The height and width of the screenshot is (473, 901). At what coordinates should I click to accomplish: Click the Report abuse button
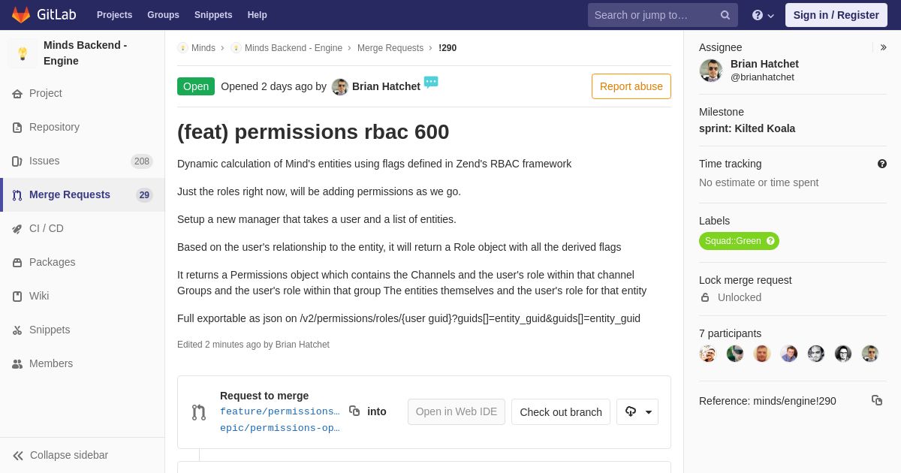pos(631,86)
